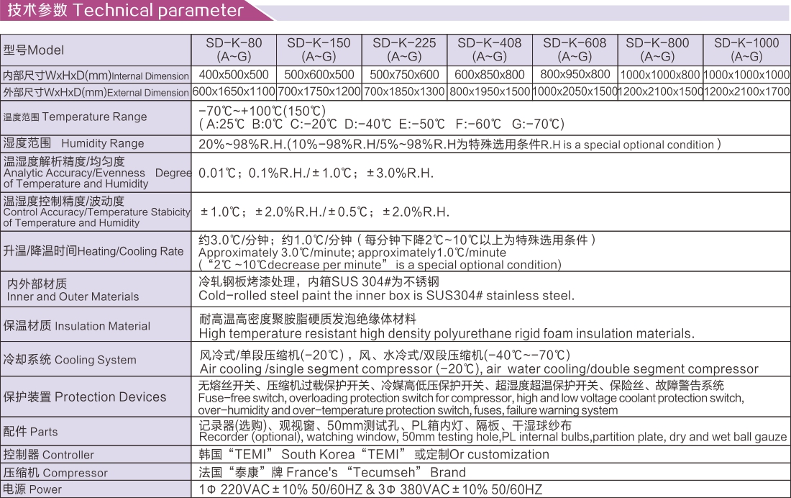Screen dimensions: 791x498
Task: Select the SD-K-1000 model column header
Action: point(746,50)
